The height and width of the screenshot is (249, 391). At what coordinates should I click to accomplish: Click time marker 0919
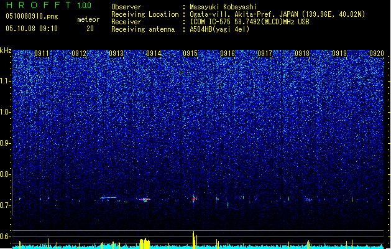point(339,54)
